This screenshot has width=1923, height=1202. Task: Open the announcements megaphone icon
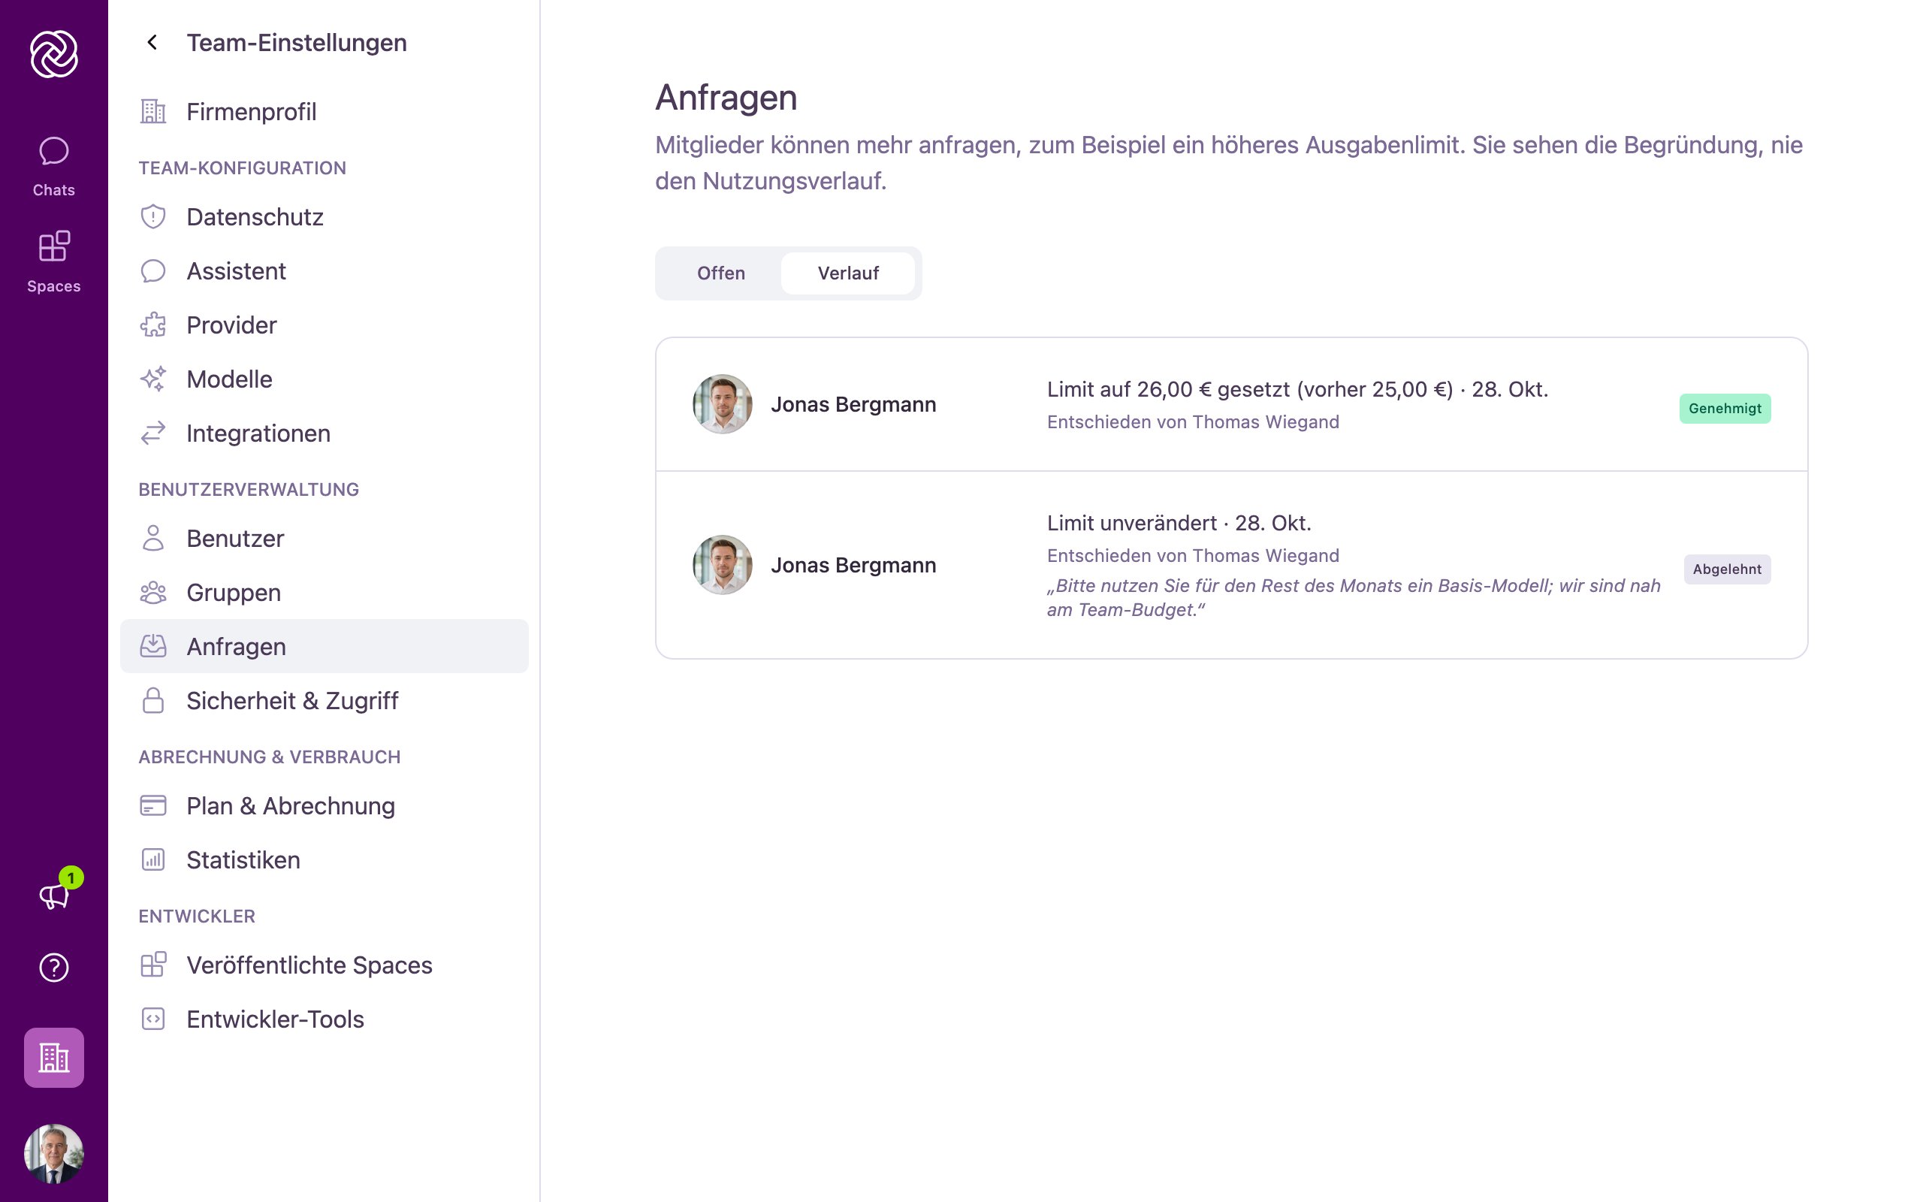pos(54,896)
